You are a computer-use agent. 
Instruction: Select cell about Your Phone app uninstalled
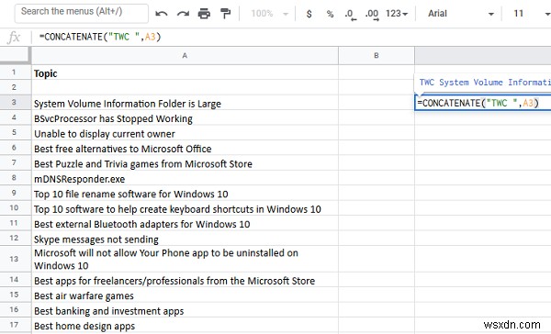pyautogui.click(x=185, y=259)
